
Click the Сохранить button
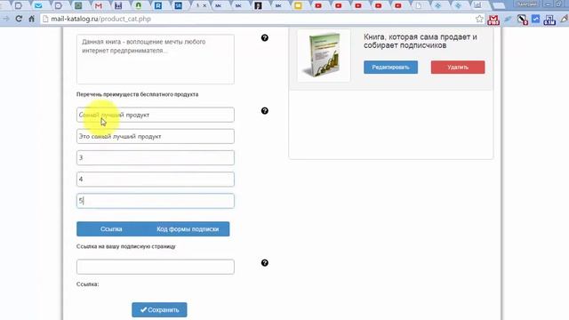159,310
